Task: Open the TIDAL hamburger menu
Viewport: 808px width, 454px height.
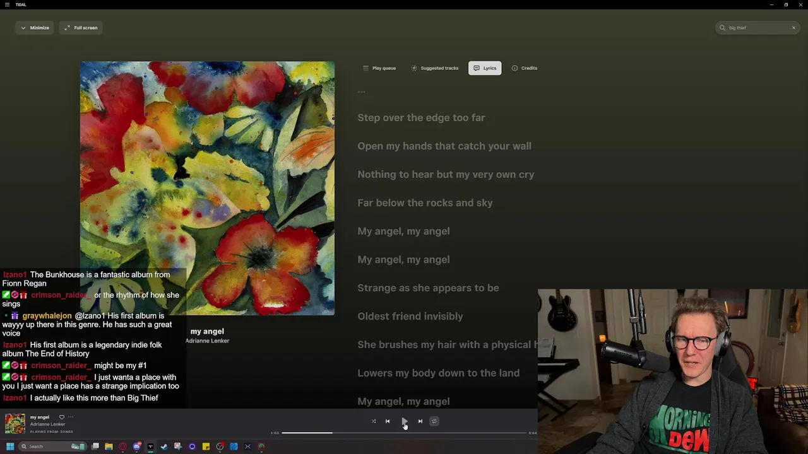Action: 7,4
